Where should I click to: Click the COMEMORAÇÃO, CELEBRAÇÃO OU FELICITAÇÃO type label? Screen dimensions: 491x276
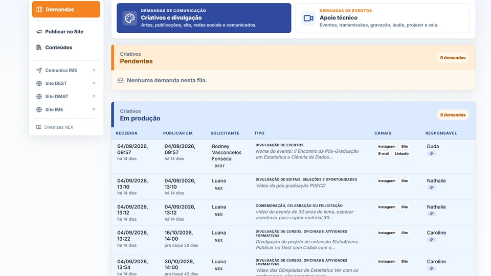pos(299,206)
